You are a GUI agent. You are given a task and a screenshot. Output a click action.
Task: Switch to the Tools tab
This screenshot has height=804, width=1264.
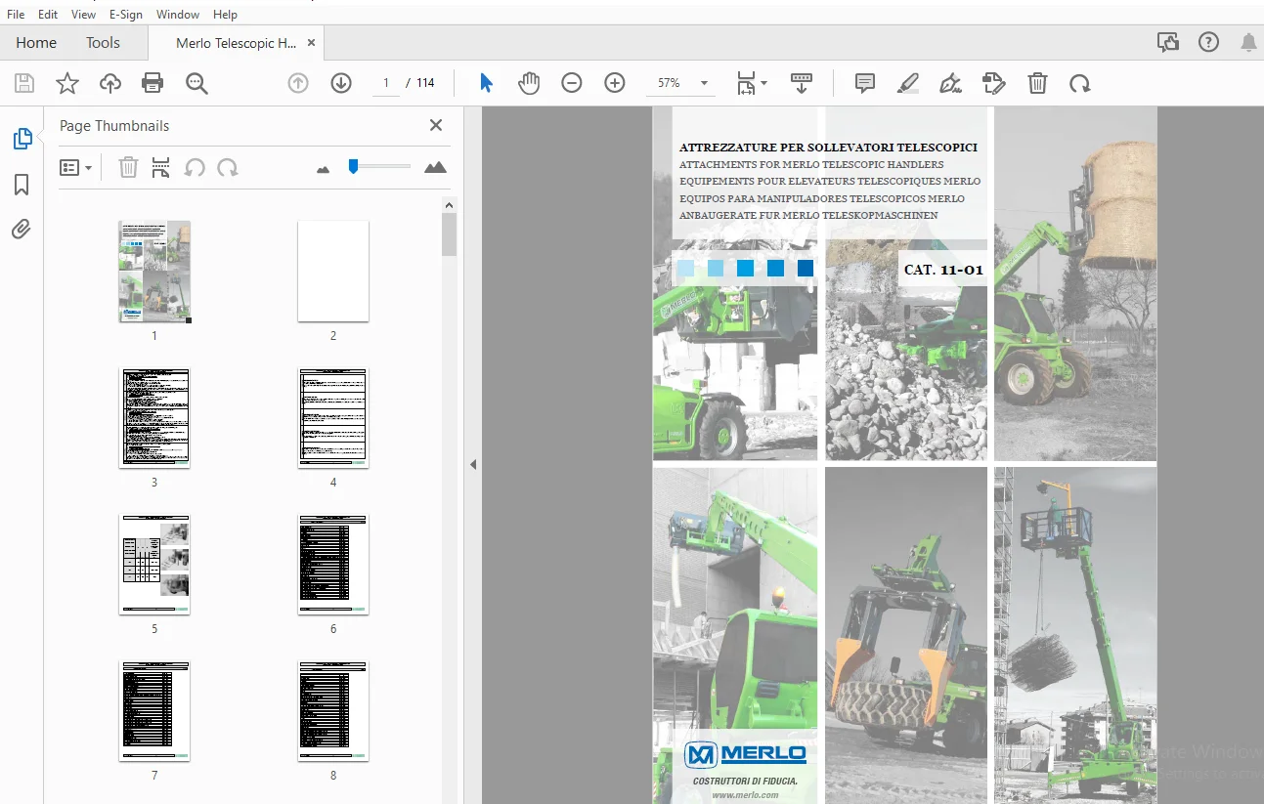(103, 42)
